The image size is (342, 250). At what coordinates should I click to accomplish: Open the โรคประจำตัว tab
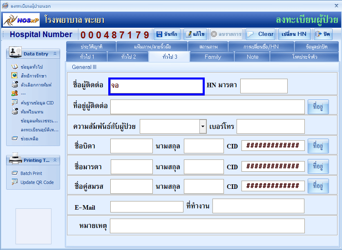point(304,57)
